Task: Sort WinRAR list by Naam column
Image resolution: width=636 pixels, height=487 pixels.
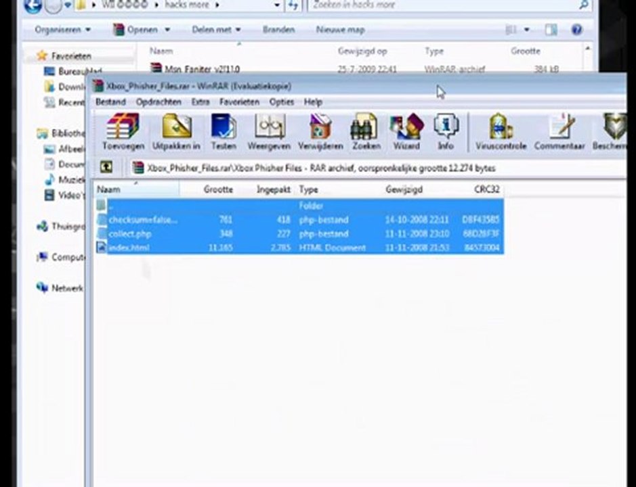Action: pyautogui.click(x=137, y=189)
